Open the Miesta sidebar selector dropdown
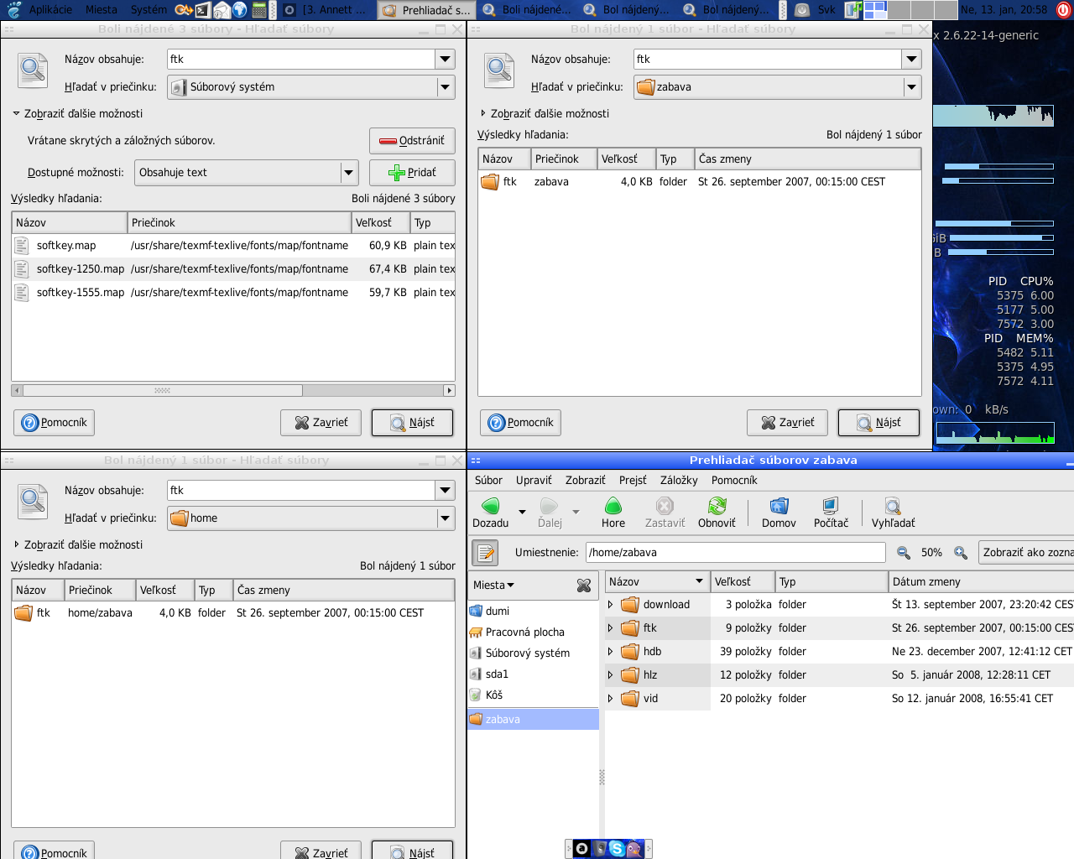The width and height of the screenshot is (1074, 859). coord(494,586)
